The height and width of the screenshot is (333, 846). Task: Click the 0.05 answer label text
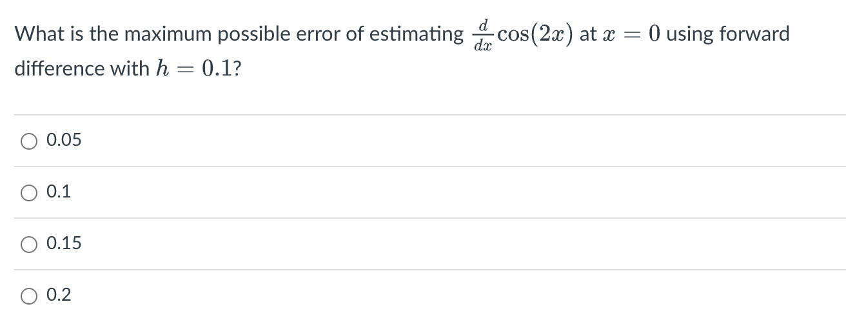tap(64, 140)
